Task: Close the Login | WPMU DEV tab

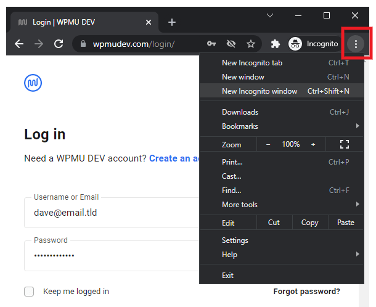Action: click(x=149, y=22)
